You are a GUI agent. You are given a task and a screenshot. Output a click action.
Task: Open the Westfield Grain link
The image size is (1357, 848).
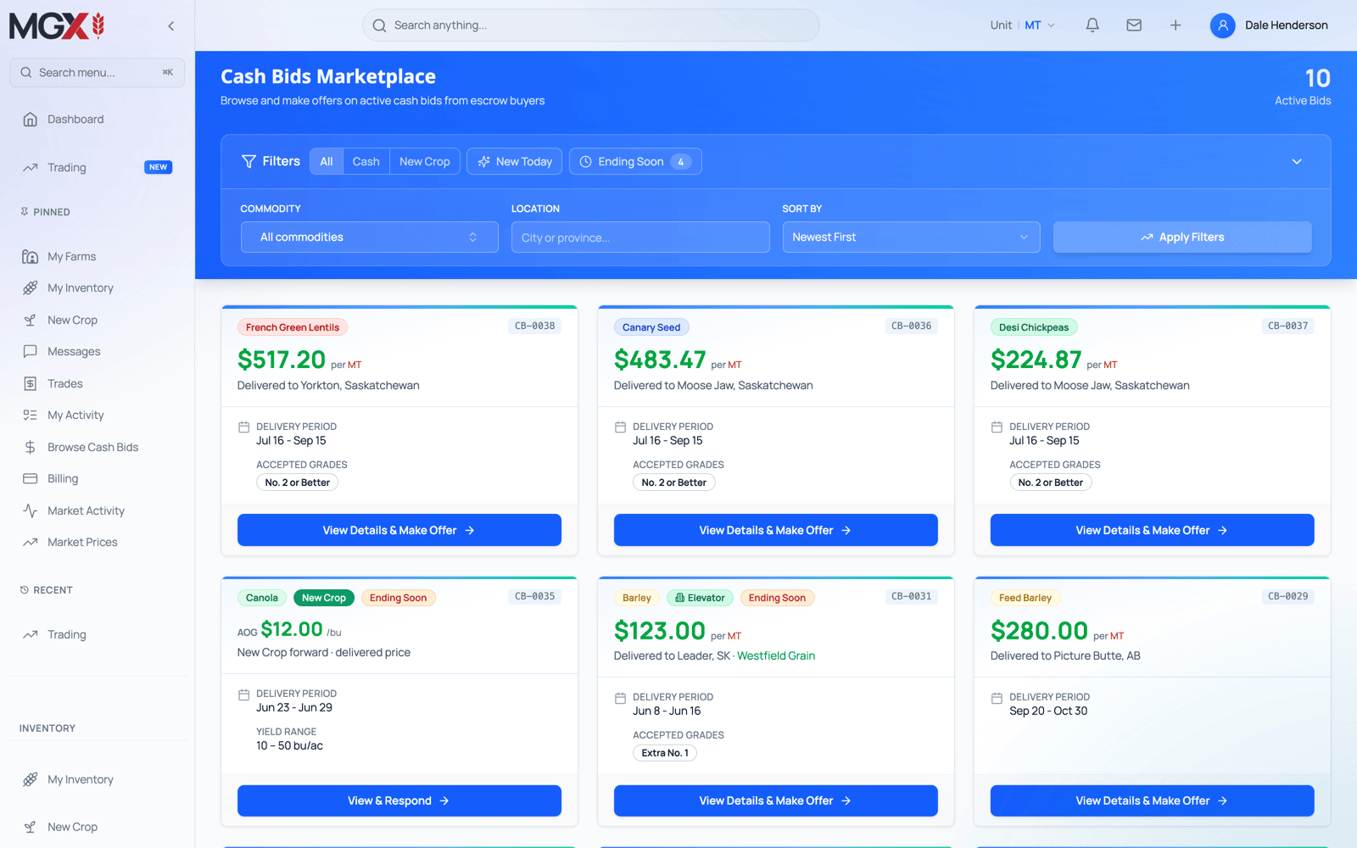776,656
